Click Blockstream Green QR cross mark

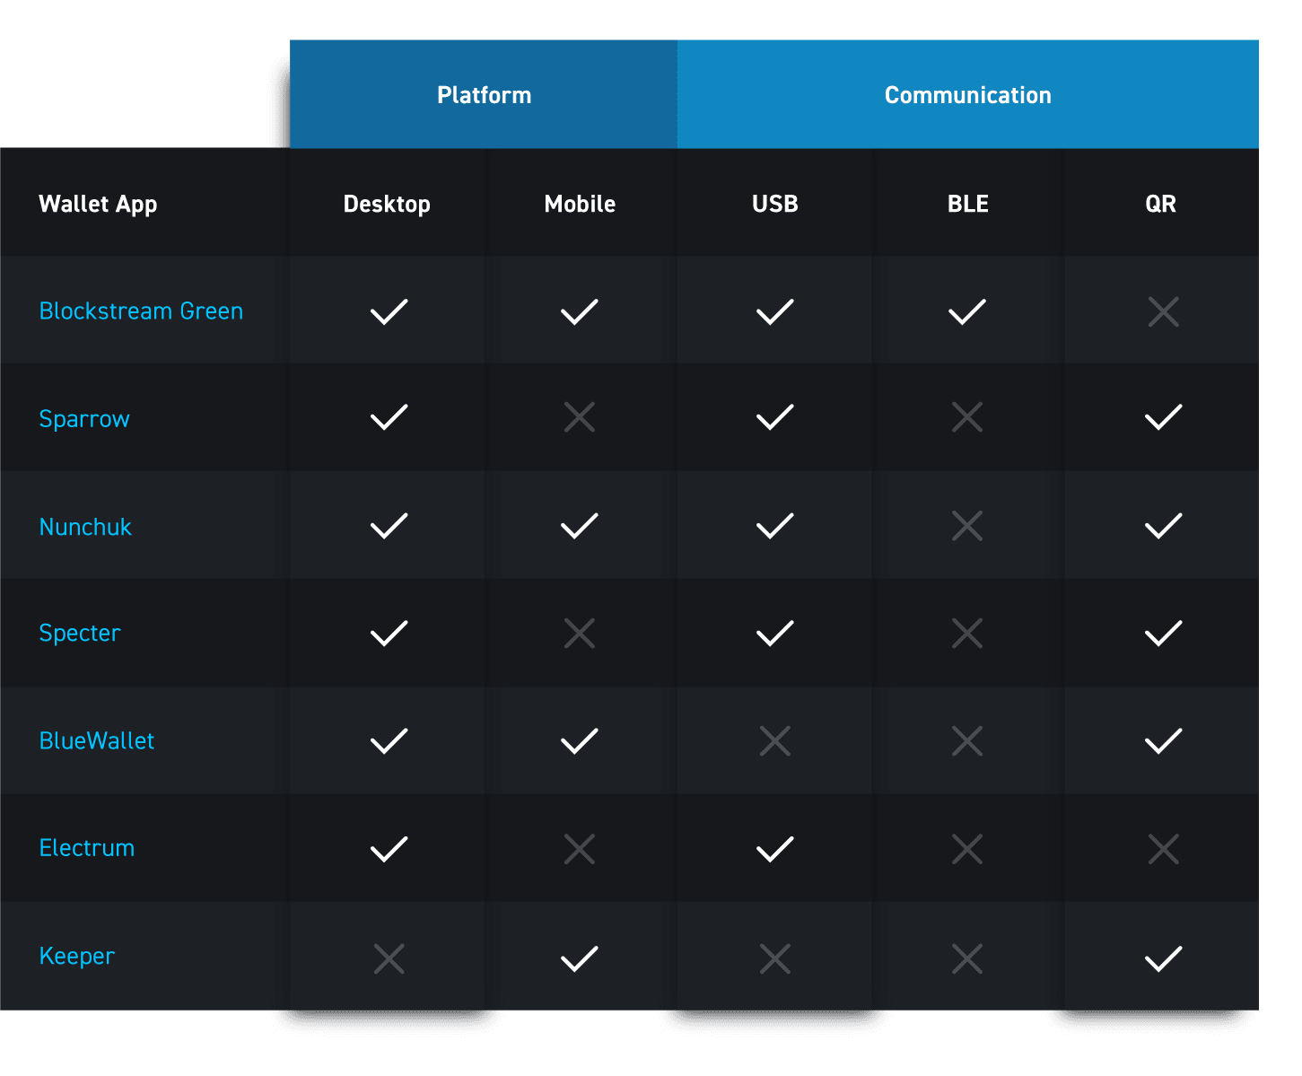1164,311
